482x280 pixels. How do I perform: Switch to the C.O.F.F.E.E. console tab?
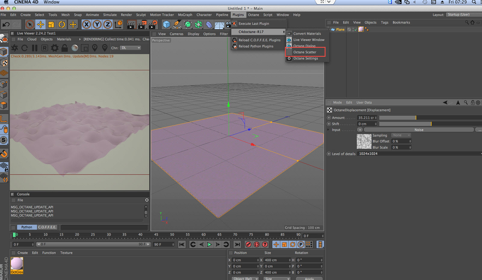(x=47, y=227)
